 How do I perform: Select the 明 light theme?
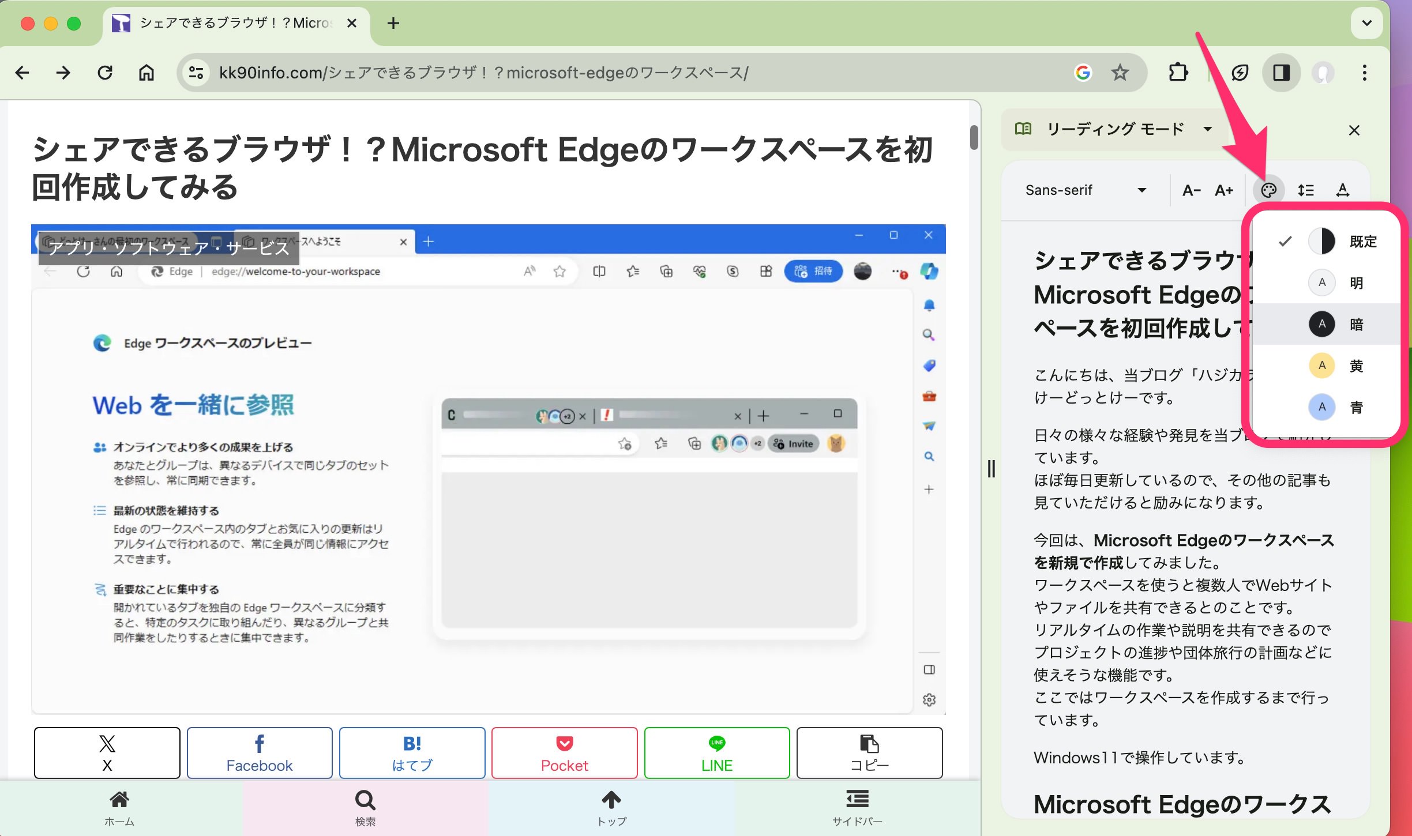click(x=1327, y=283)
